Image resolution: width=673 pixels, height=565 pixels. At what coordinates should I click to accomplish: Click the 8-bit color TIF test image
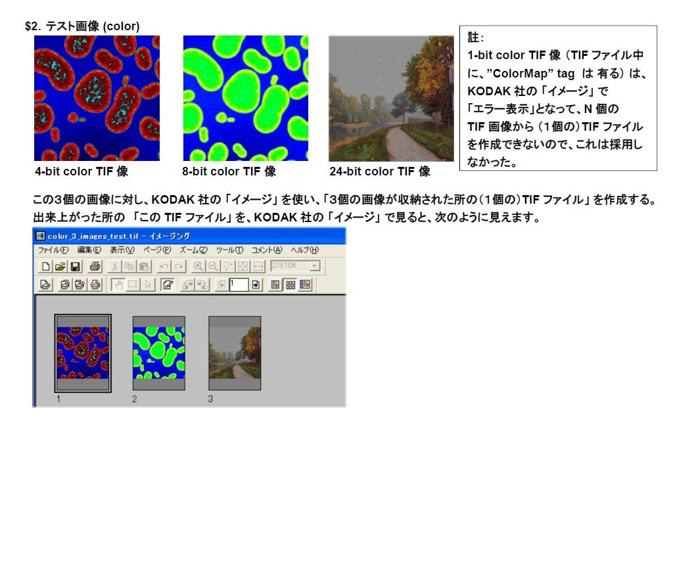pos(246,99)
